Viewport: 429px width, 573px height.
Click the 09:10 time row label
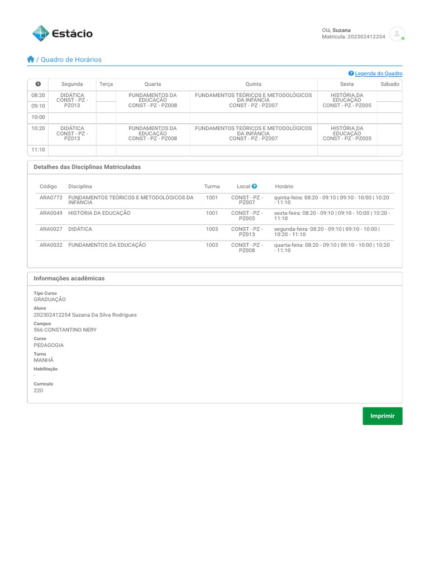[x=38, y=106]
